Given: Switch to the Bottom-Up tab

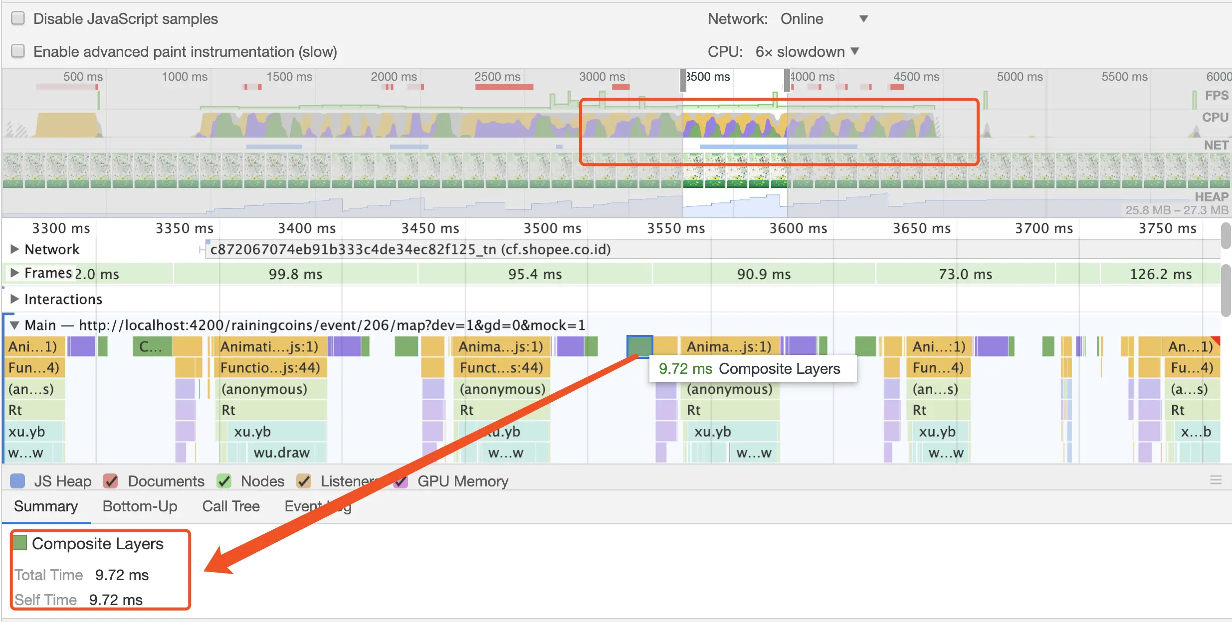Looking at the screenshot, I should point(140,506).
